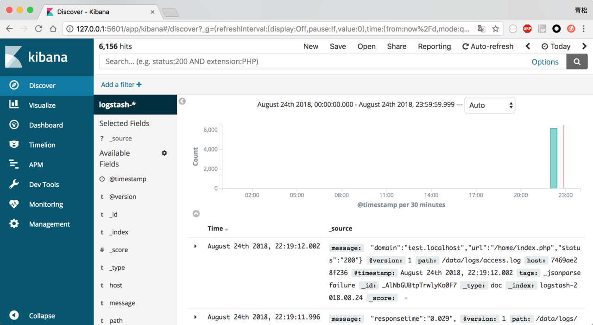Click Share in top menu

[397, 46]
